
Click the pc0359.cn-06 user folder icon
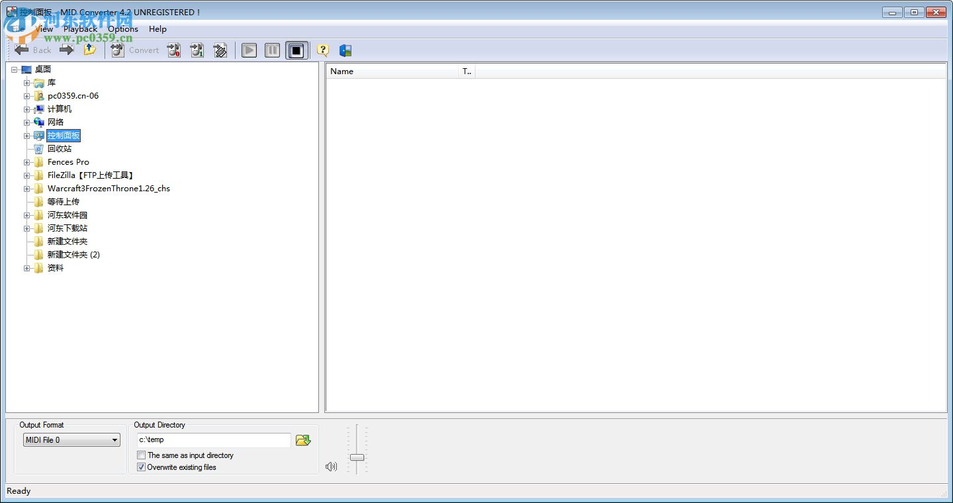[39, 96]
